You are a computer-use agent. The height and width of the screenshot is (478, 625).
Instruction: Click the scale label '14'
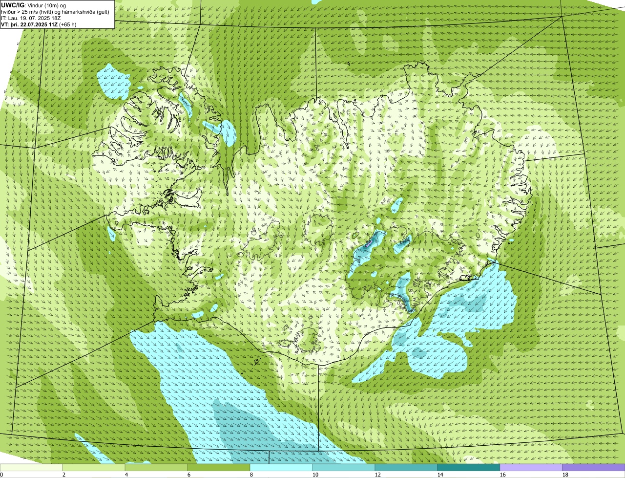tap(440, 475)
